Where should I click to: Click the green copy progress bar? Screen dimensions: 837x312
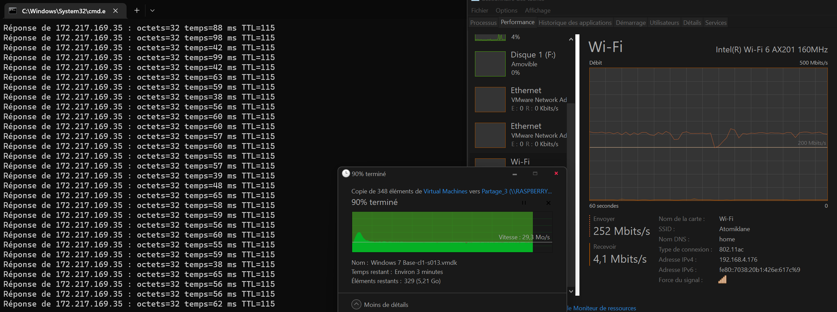pyautogui.click(x=442, y=232)
